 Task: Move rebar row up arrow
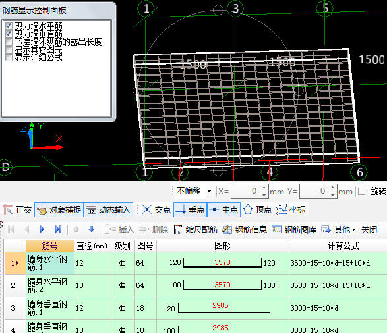coord(76,229)
